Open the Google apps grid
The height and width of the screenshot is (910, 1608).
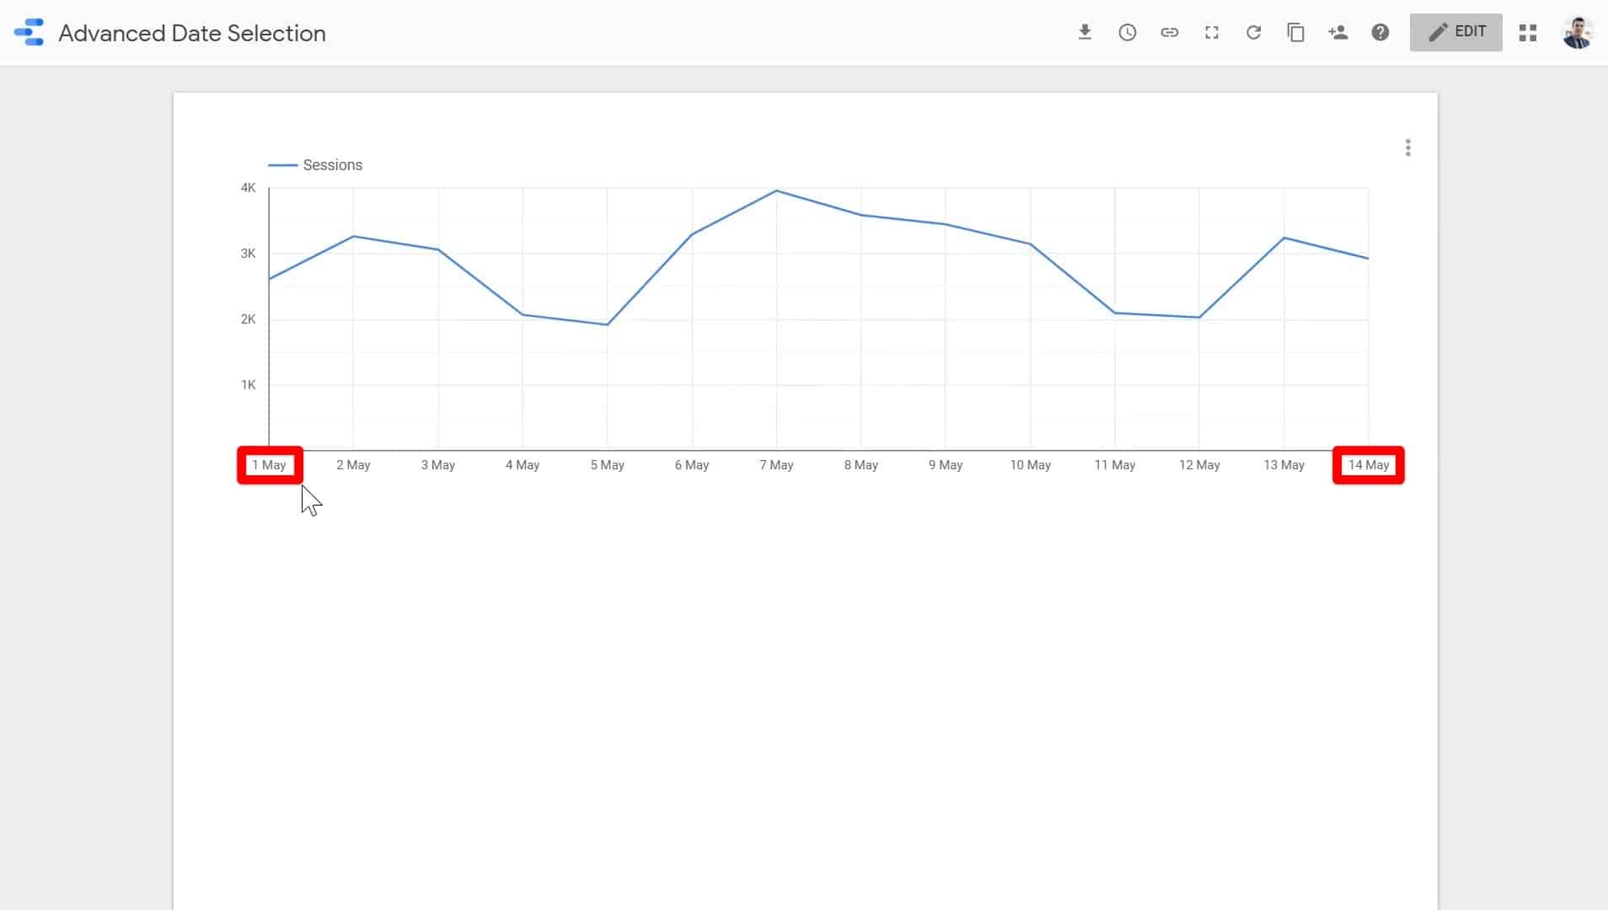coord(1528,33)
